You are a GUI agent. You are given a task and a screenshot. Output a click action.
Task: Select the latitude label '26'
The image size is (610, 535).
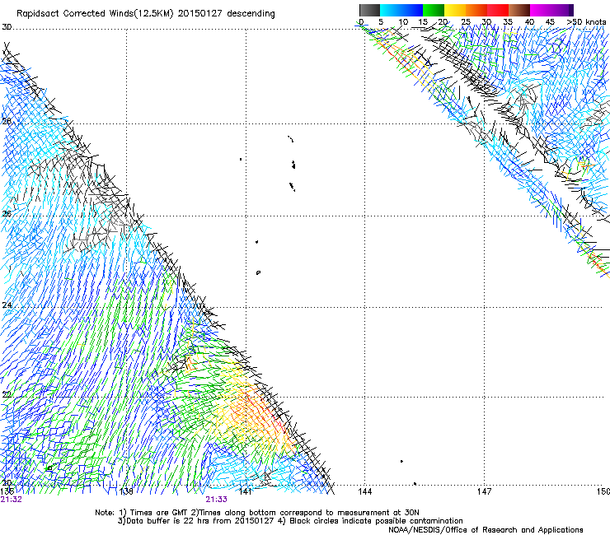click(x=7, y=214)
